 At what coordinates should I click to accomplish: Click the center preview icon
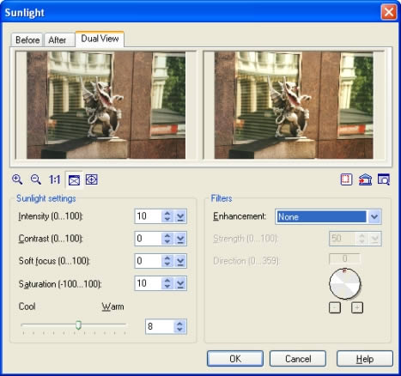tap(92, 179)
